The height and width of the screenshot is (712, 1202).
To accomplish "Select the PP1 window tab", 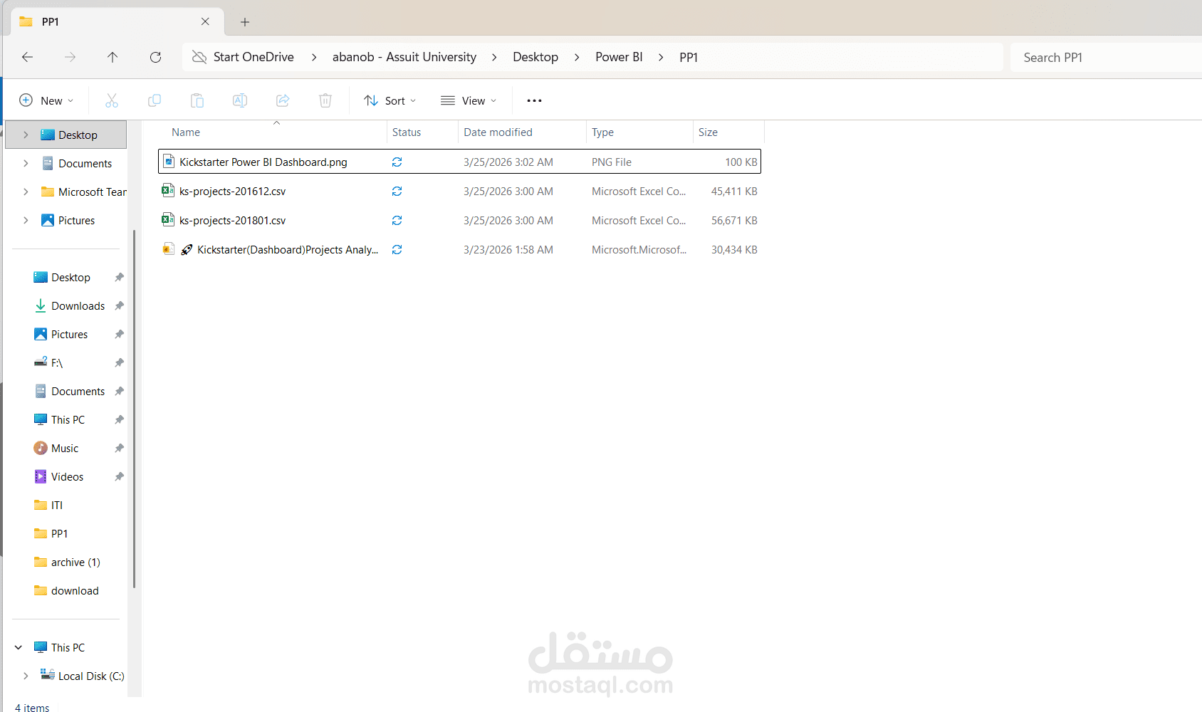I will tap(117, 21).
